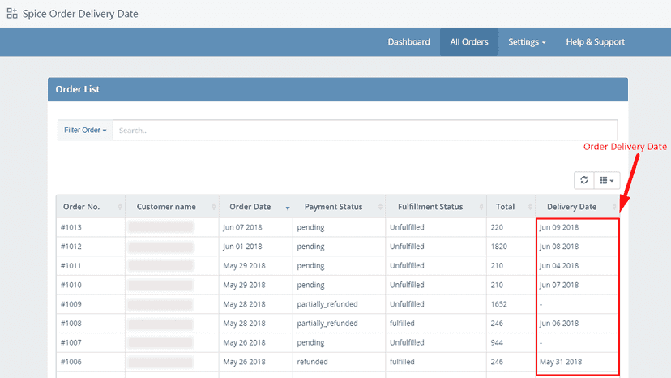
Task: Open the column visibility grid dropdown
Action: click(607, 180)
